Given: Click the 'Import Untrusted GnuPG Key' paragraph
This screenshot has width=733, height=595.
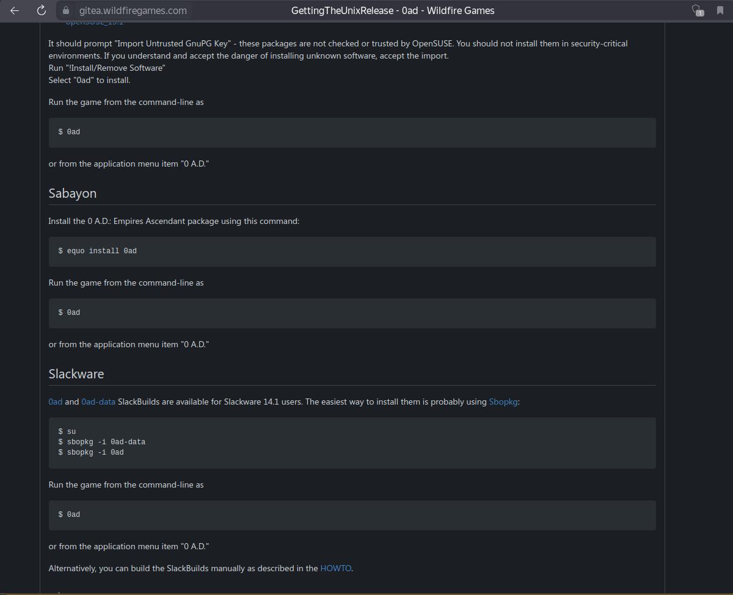Looking at the screenshot, I should pos(338,49).
